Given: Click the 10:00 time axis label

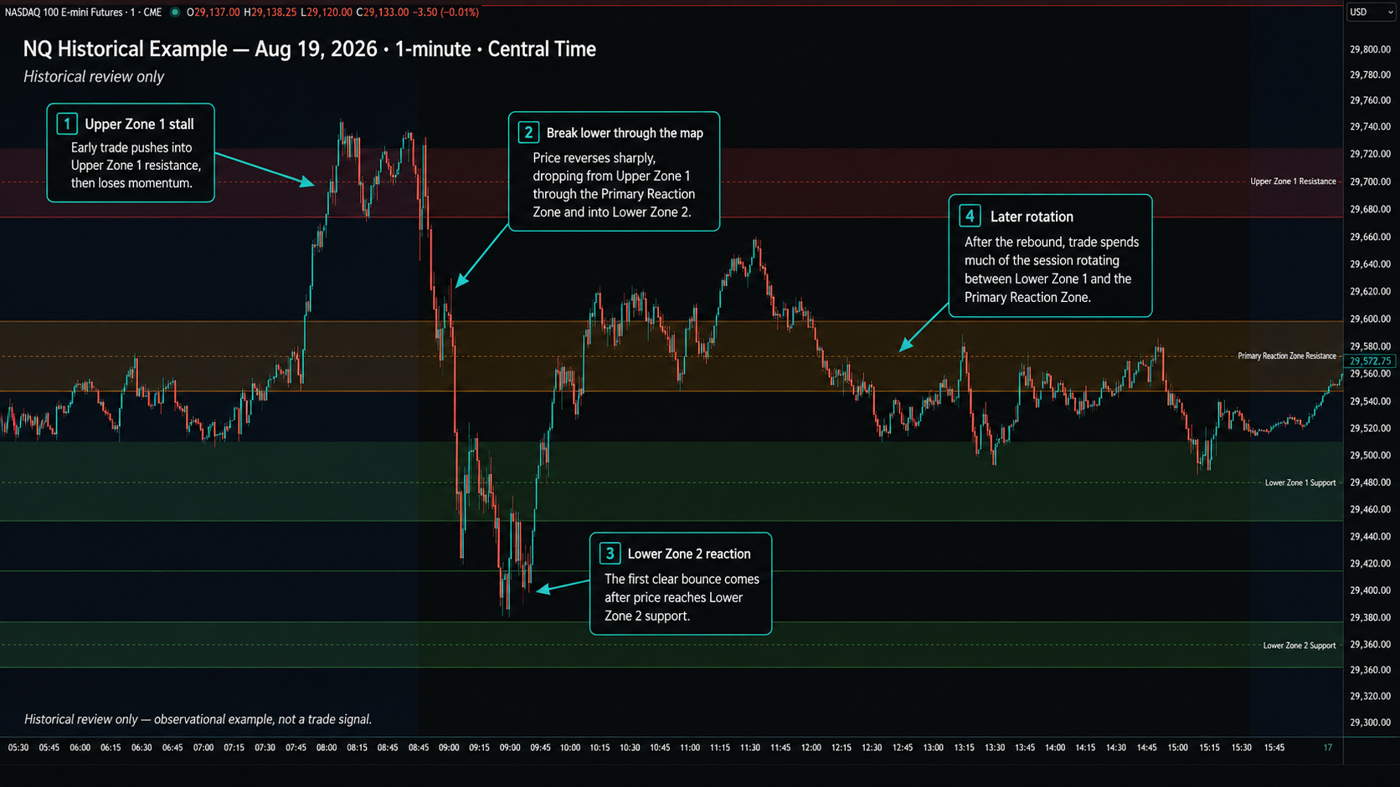Looking at the screenshot, I should click(570, 748).
